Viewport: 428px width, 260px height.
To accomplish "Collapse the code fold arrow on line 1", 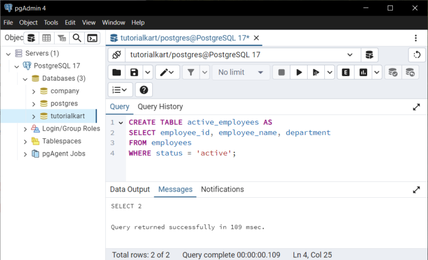I will coord(120,123).
